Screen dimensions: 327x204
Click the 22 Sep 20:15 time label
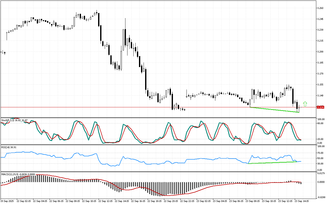(x=171, y=201)
